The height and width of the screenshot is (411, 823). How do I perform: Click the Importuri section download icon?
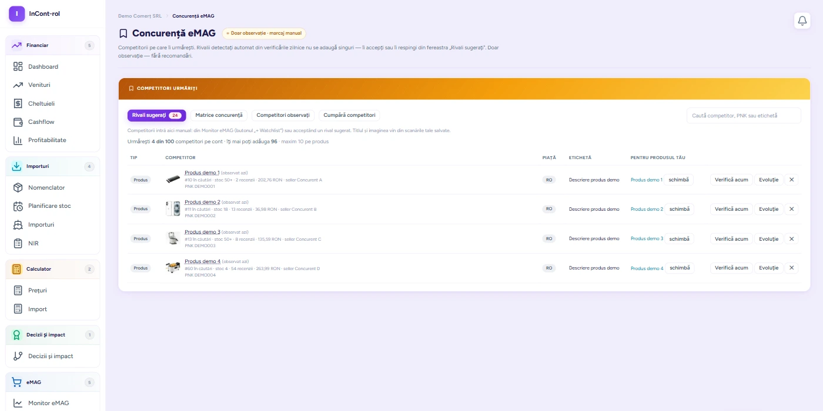point(16,166)
